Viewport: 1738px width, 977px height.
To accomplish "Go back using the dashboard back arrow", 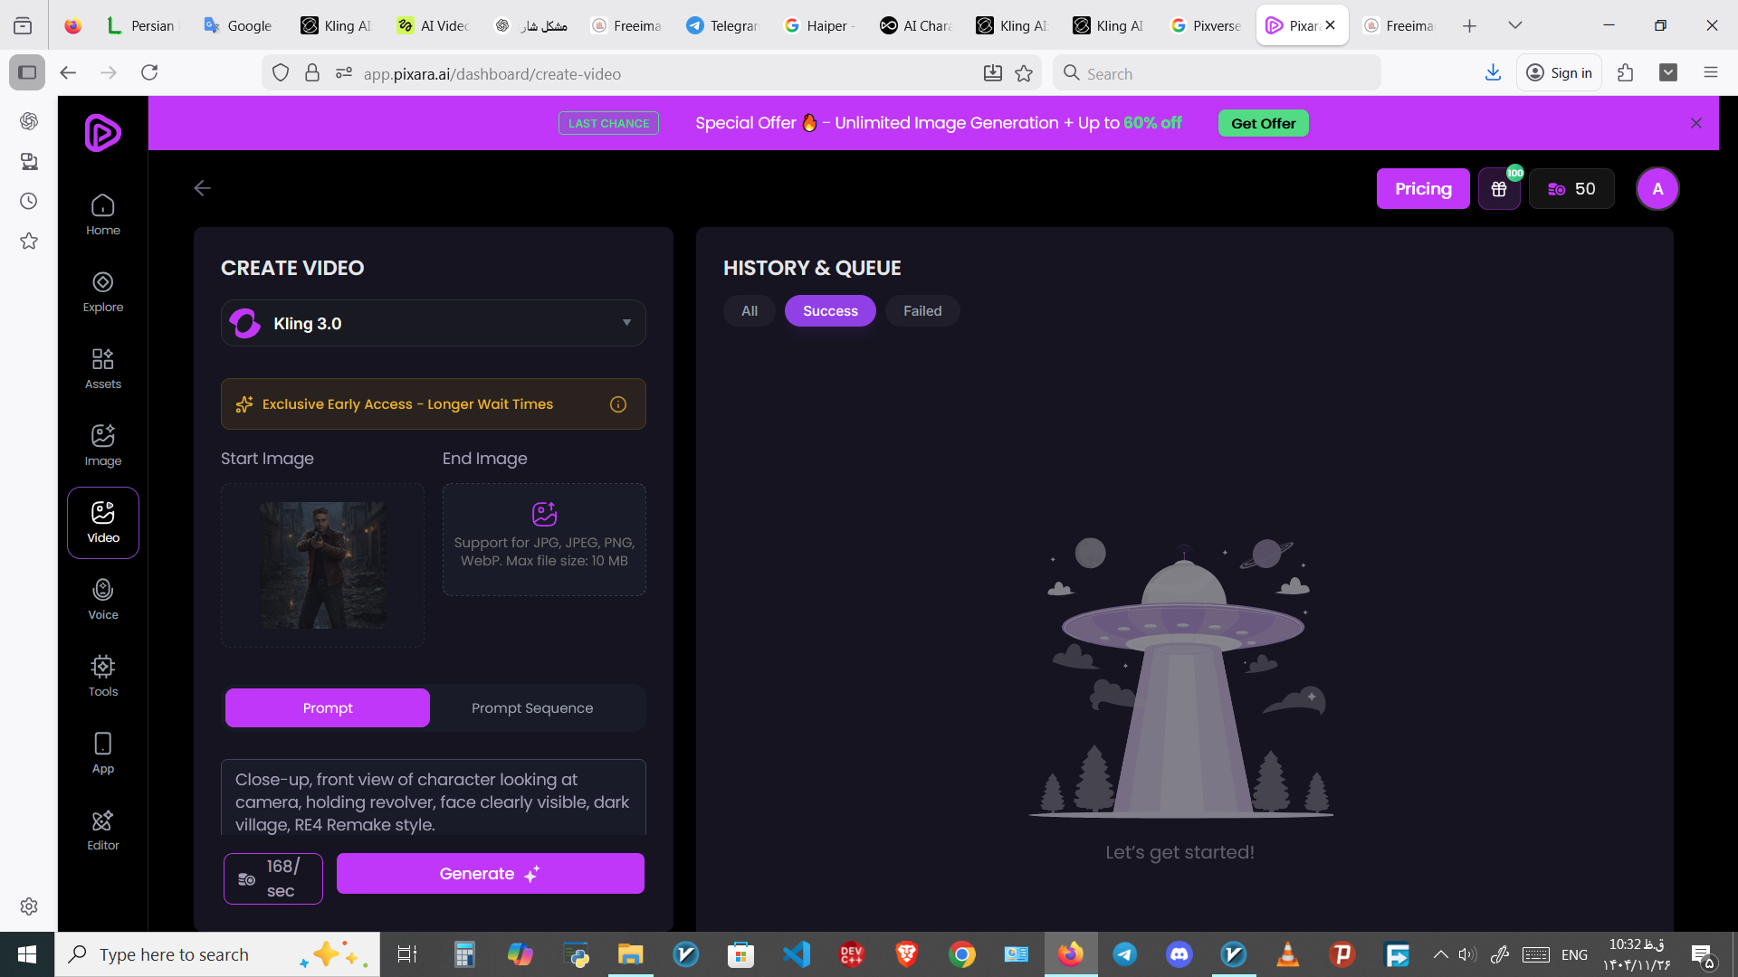I will (x=203, y=188).
